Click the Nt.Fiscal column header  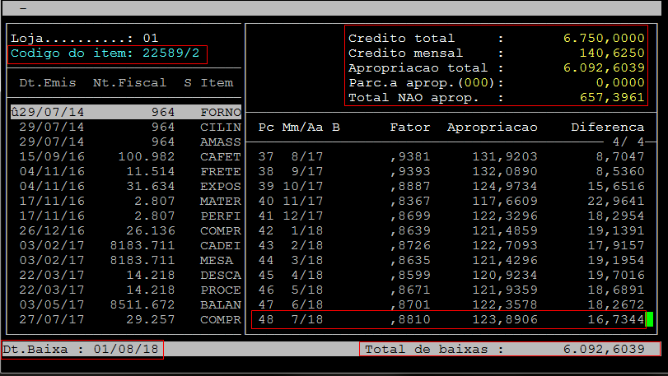129,82
